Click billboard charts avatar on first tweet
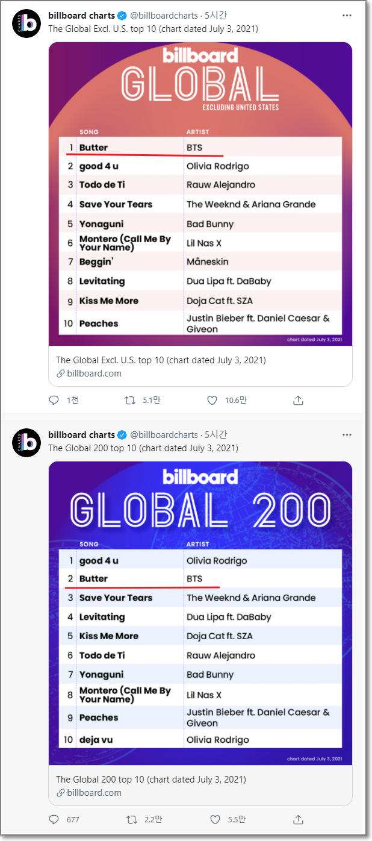 point(26,23)
